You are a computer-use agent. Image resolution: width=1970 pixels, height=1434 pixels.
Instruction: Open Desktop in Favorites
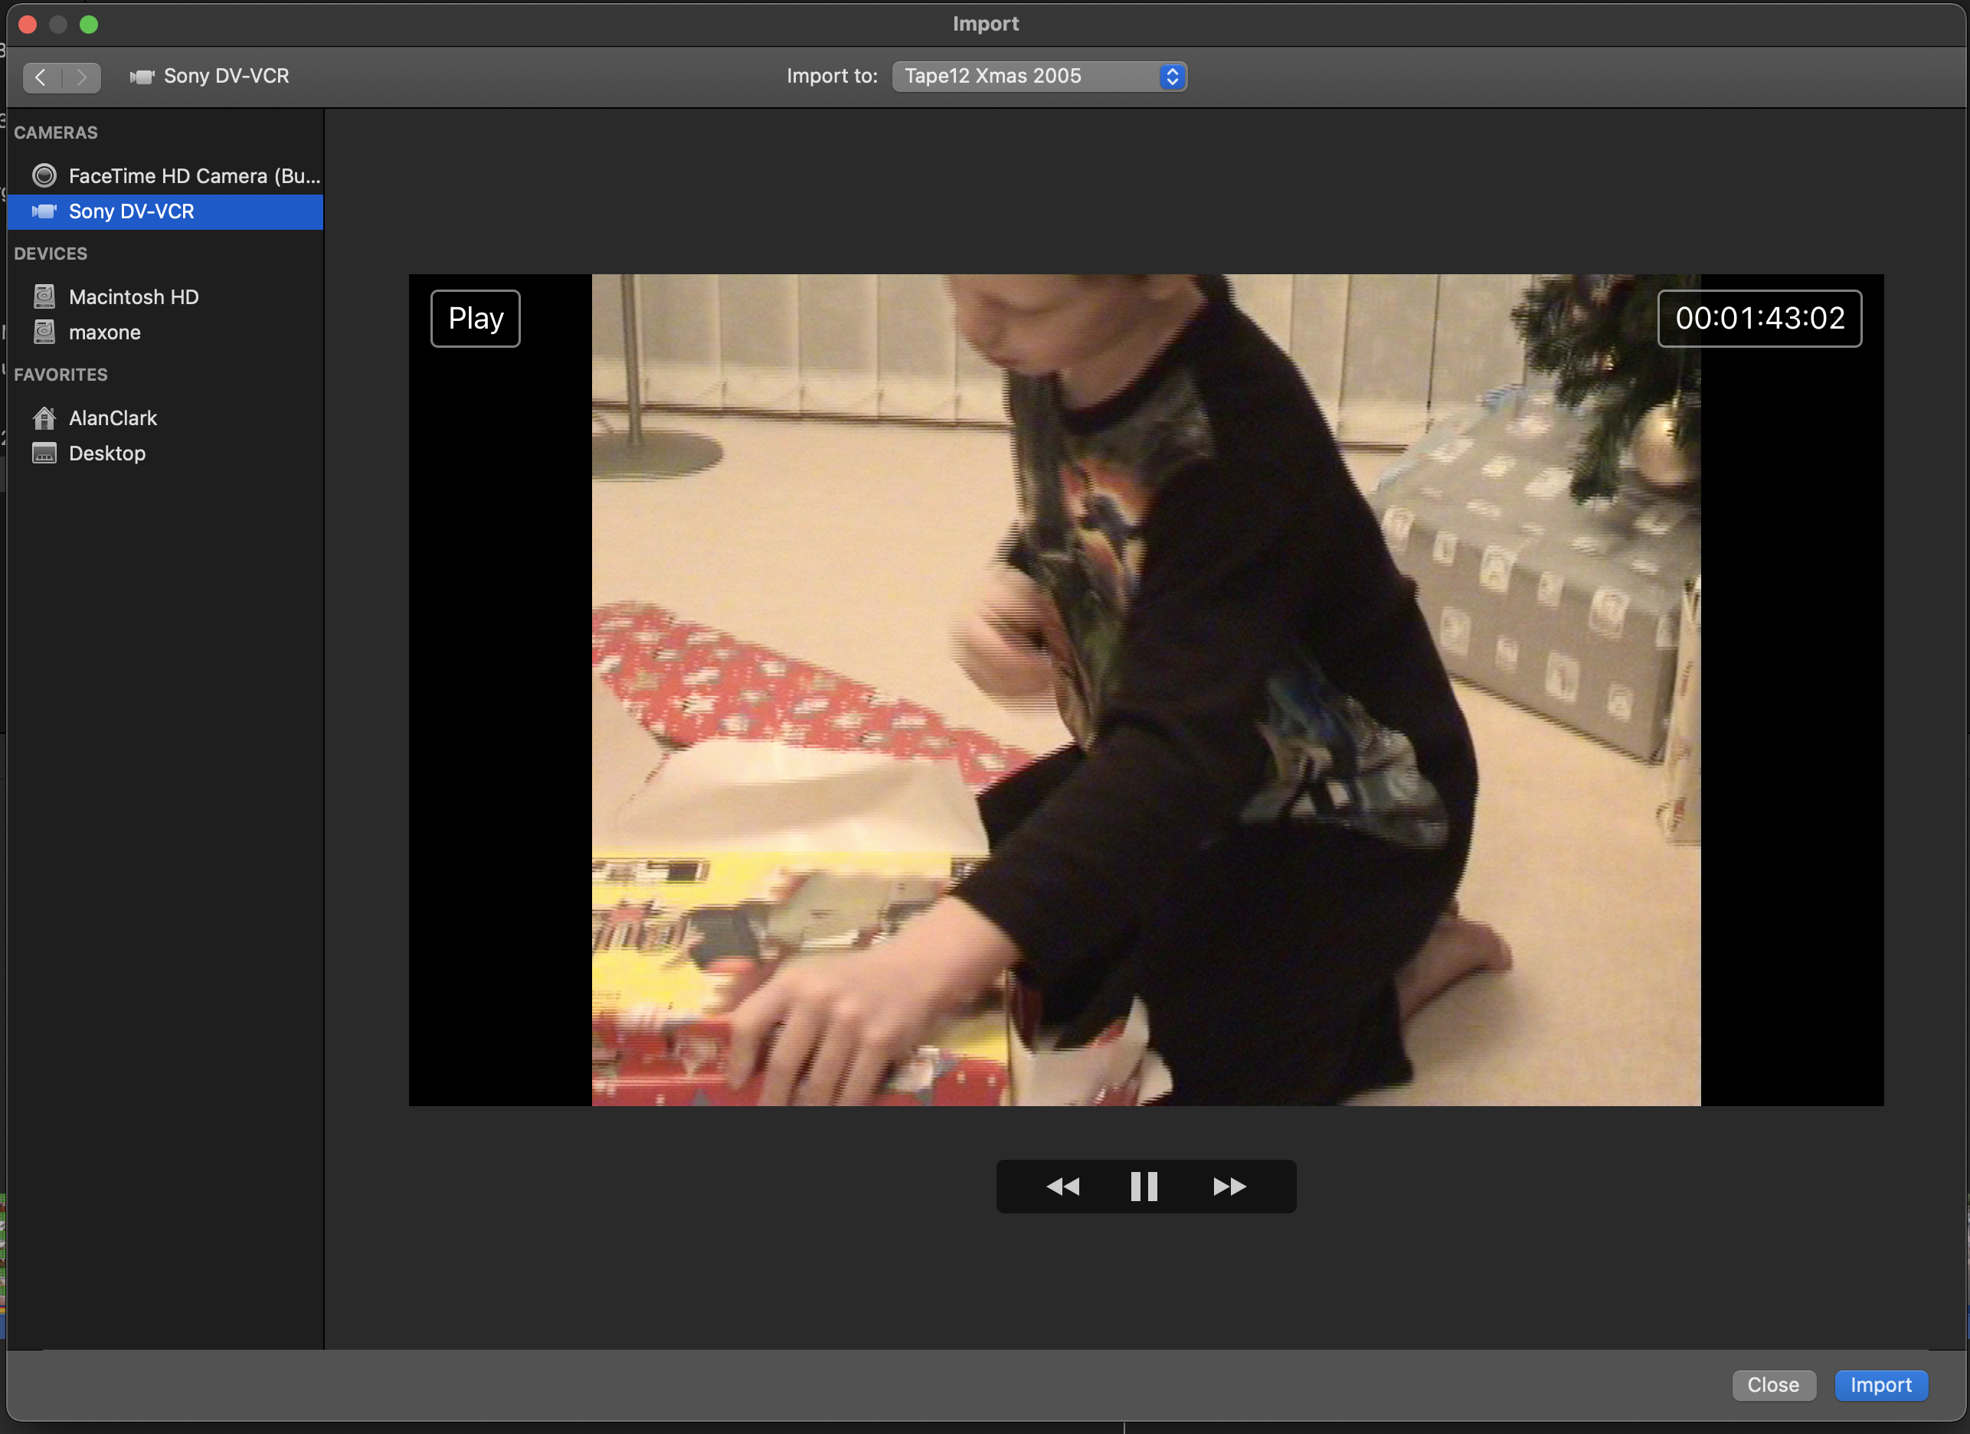tap(106, 453)
